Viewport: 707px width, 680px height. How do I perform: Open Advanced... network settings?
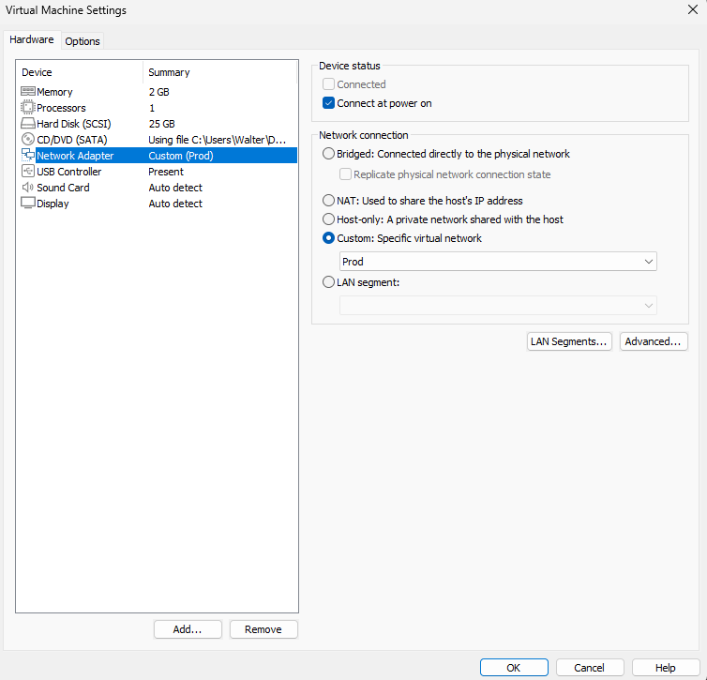point(654,341)
